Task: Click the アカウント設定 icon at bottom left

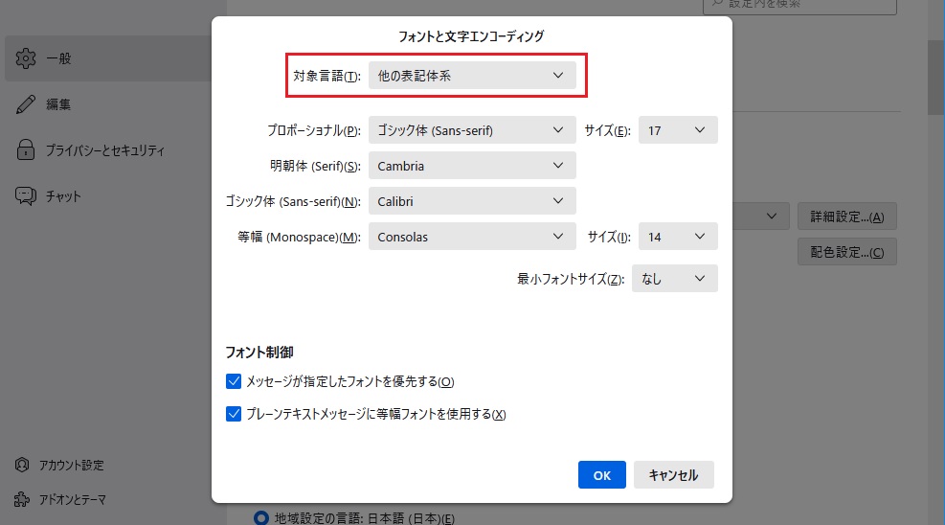Action: click(22, 465)
